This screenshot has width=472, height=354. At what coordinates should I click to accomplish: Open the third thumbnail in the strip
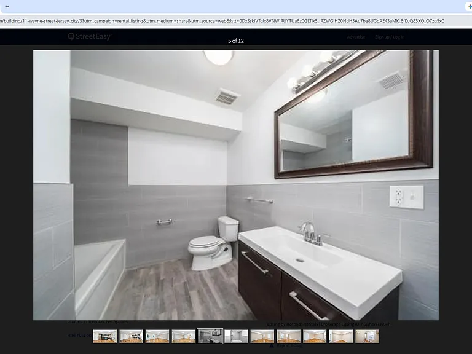coord(157,336)
